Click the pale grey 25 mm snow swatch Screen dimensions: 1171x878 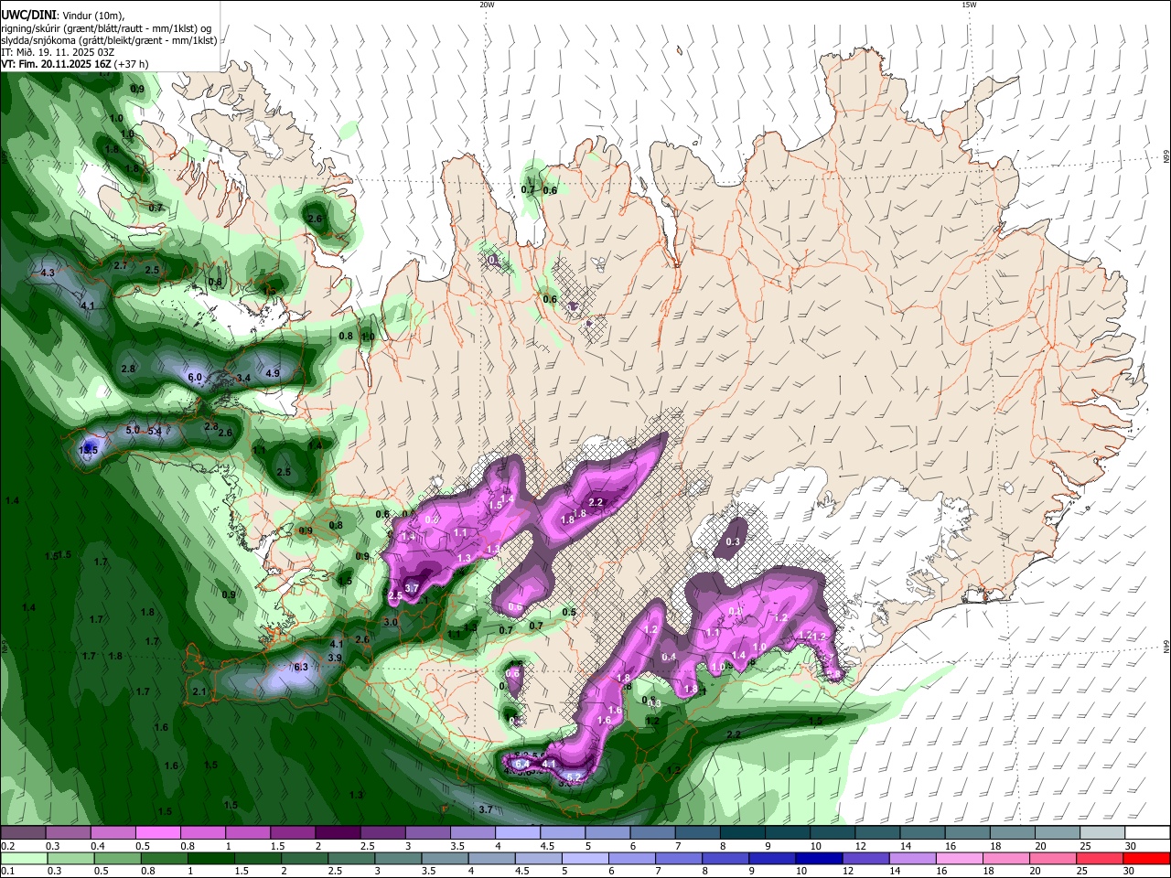1103,833
